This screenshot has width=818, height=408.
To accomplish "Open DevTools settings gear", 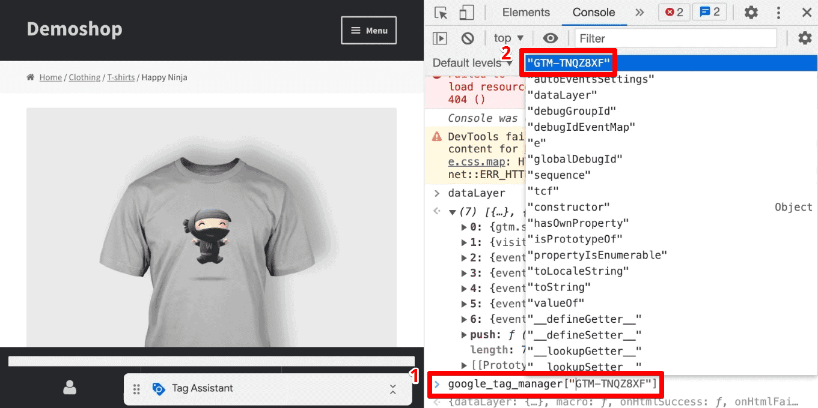I will (750, 12).
